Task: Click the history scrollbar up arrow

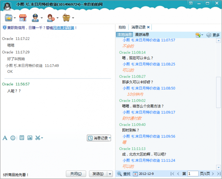Action: (x=219, y=41)
